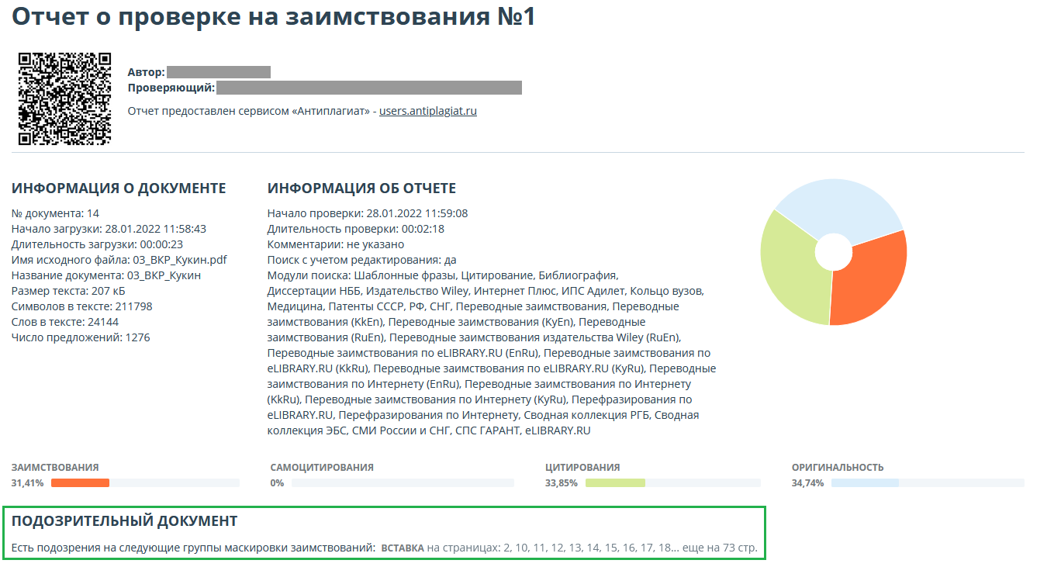This screenshot has height=567, width=1061.
Task: Click 'Длительность загрузки: 00:00:23' text
Action: pos(97,244)
